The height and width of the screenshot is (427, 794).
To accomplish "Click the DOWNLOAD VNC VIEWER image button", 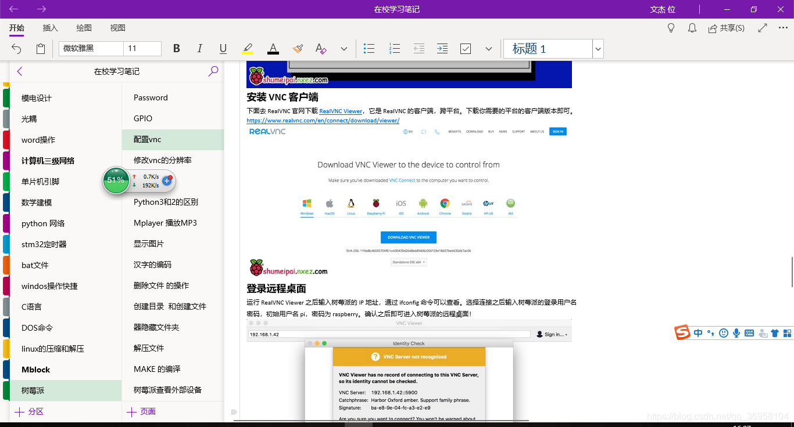I will coord(409,237).
